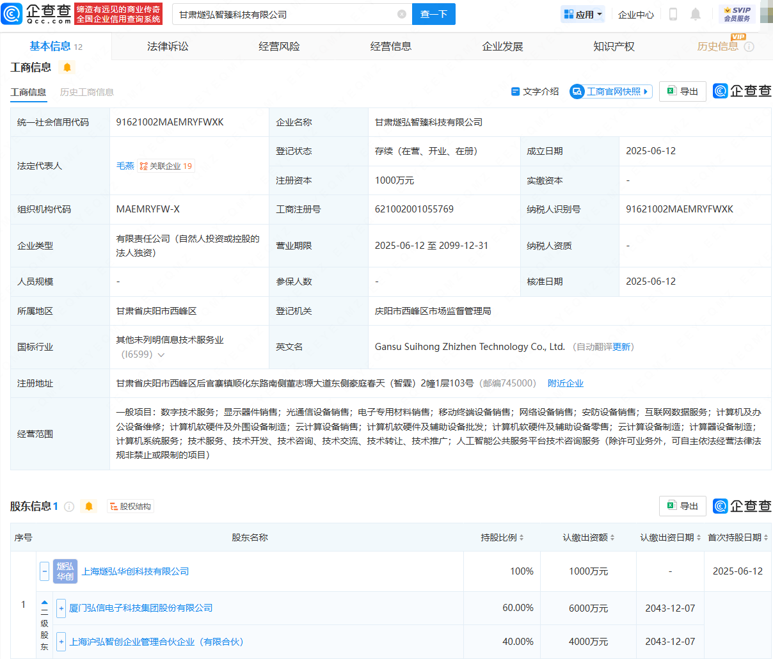The image size is (773, 659).
Task: Clear the search box with the X icon
Action: (x=402, y=14)
